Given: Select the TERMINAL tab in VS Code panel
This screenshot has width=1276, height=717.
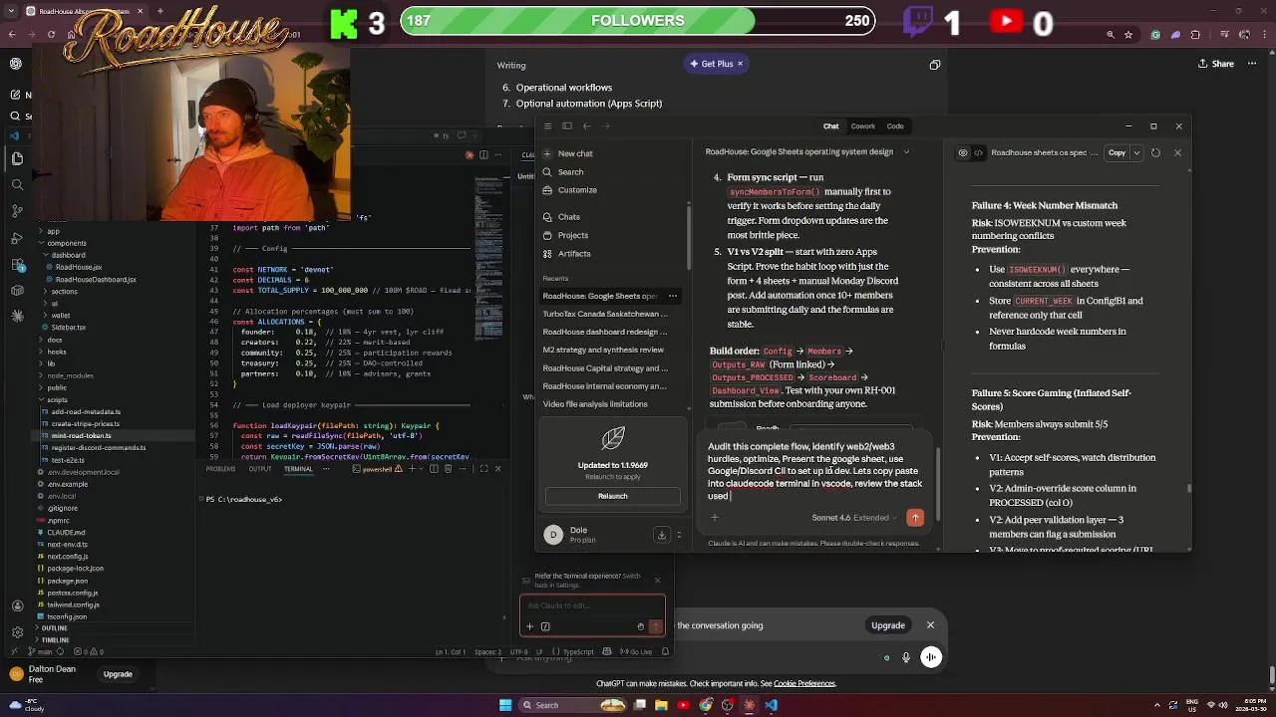Looking at the screenshot, I should (x=298, y=469).
